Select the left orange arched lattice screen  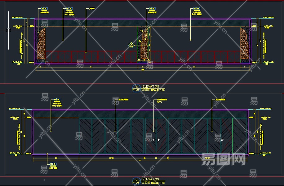pos(41,43)
